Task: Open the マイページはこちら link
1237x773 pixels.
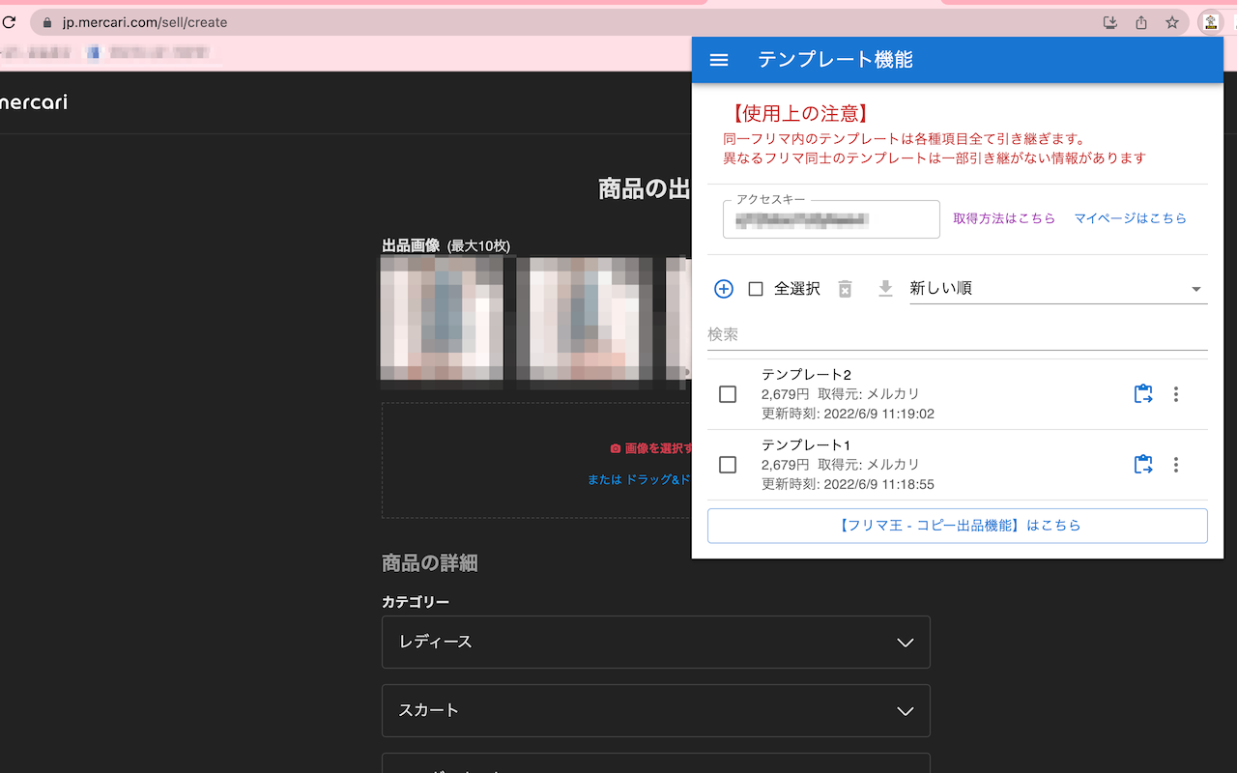Action: click(1131, 218)
